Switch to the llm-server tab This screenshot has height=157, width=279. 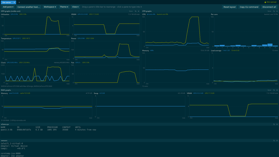click(x=7, y=2)
